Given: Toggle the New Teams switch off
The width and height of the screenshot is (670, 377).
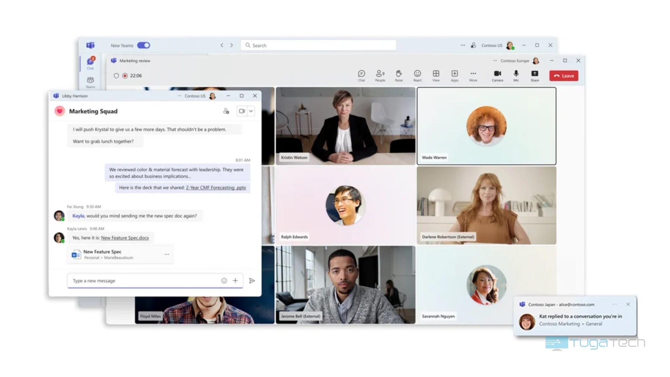Looking at the screenshot, I should click(143, 45).
